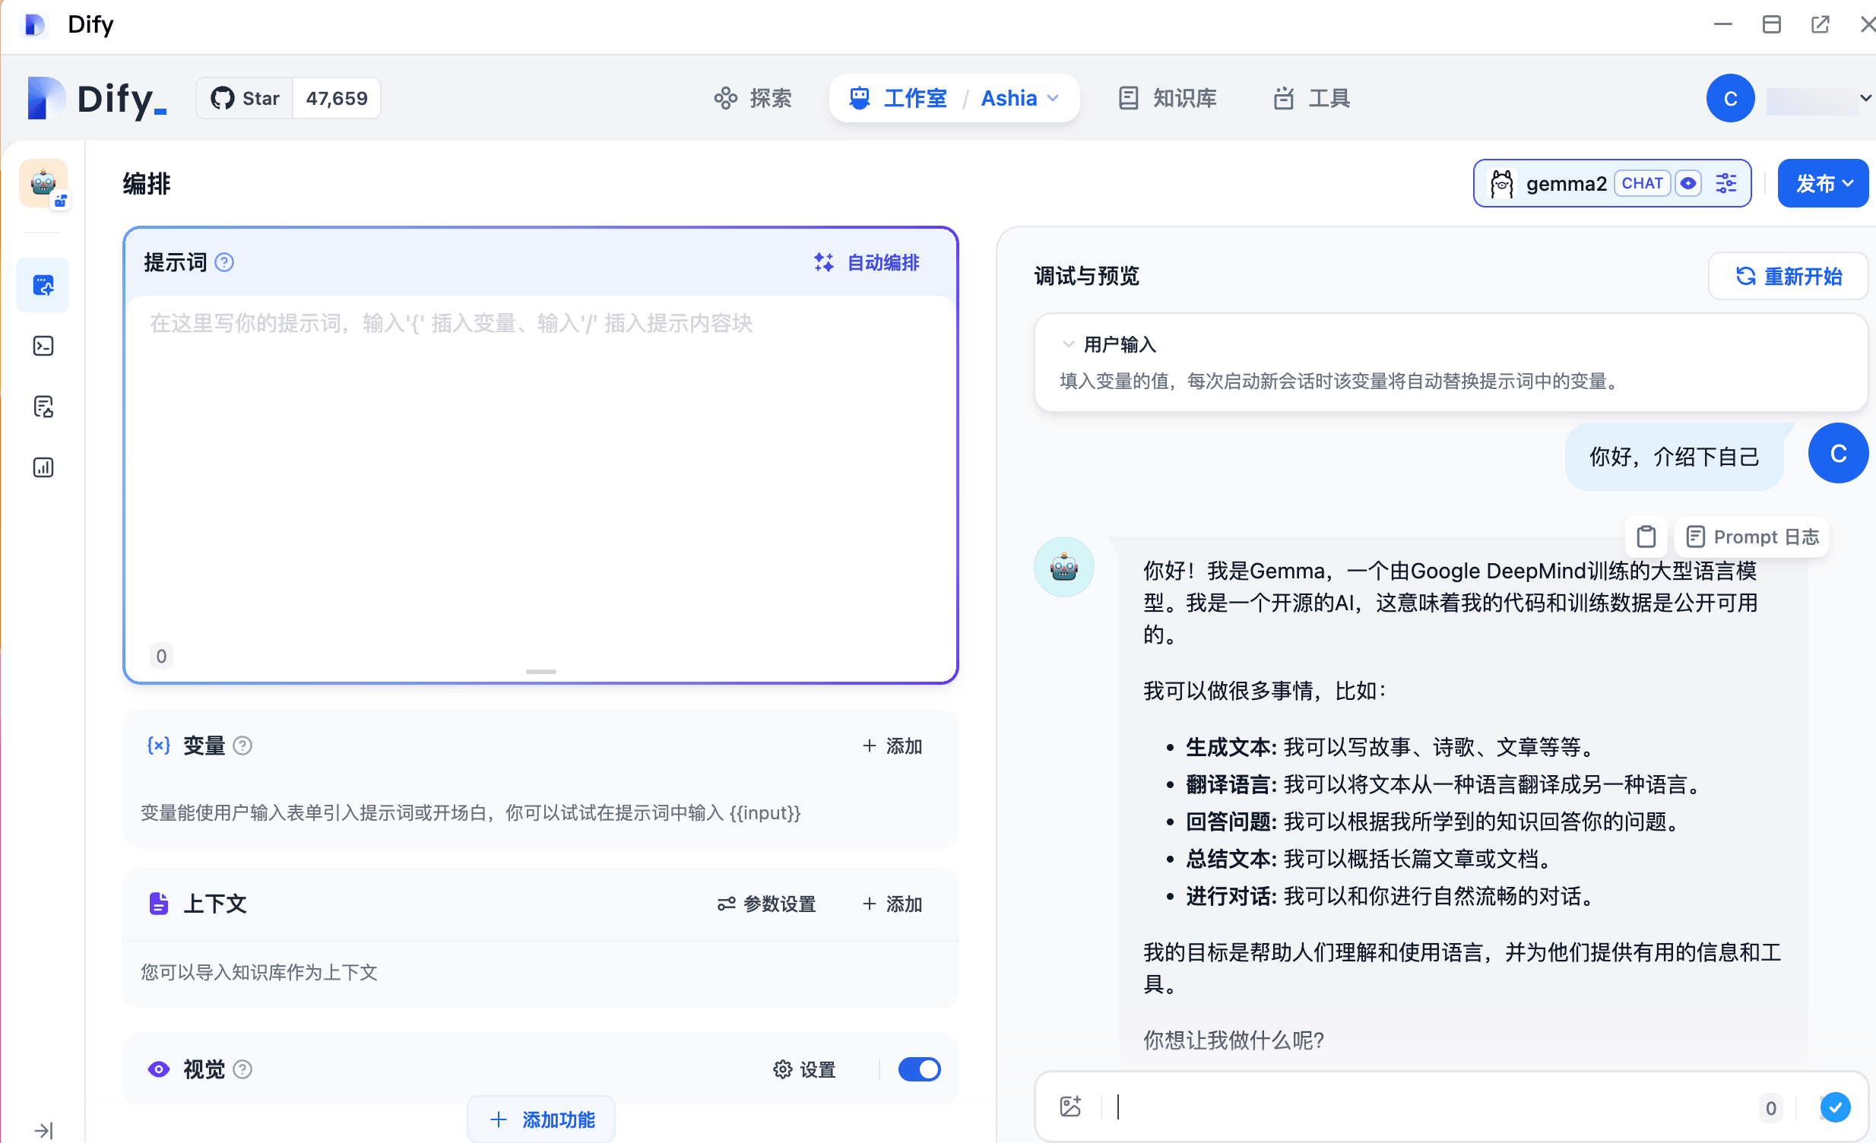1876x1143 pixels.
Task: Collapse the 用户输入 section
Action: 1067,344
